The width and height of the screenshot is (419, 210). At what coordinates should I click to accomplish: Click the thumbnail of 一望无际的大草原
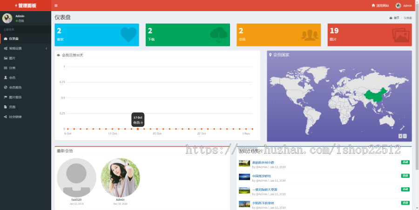coord(244,191)
